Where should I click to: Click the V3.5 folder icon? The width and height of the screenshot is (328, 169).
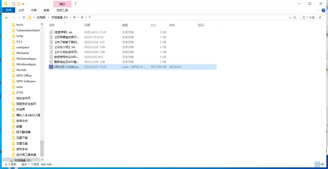coord(14,42)
